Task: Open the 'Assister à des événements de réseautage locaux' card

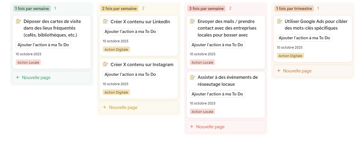Action: 227,81
